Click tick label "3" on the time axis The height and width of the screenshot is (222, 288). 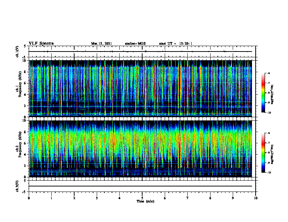(x=97, y=198)
